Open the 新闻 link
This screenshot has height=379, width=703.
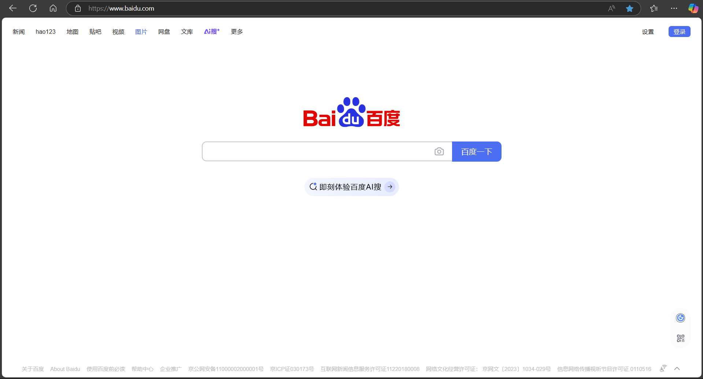pos(19,32)
